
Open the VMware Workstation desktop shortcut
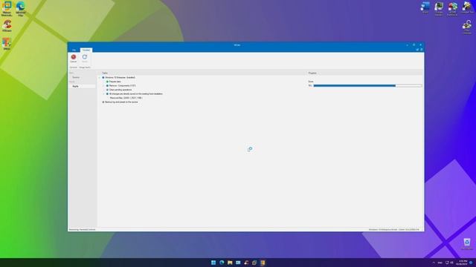click(7, 8)
